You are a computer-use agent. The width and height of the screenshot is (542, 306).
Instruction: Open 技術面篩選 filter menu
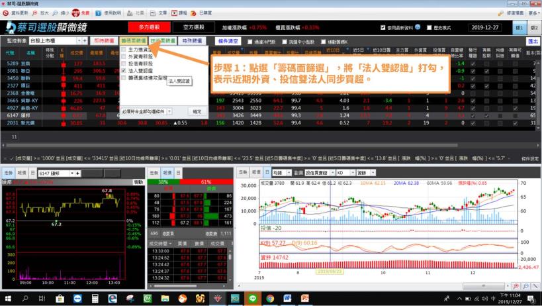[x=163, y=41]
